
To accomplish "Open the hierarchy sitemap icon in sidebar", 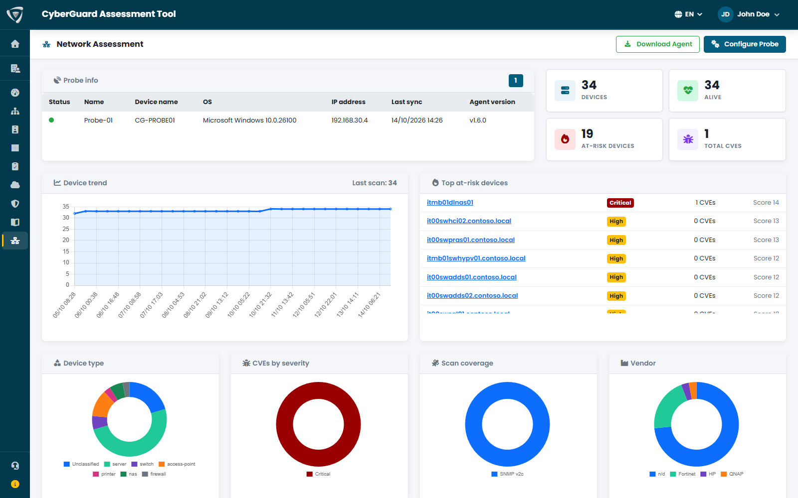I will (x=15, y=111).
